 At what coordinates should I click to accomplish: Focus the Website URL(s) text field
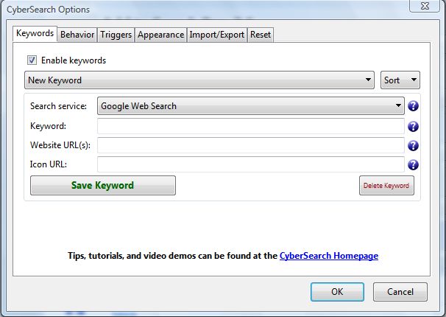coord(251,145)
